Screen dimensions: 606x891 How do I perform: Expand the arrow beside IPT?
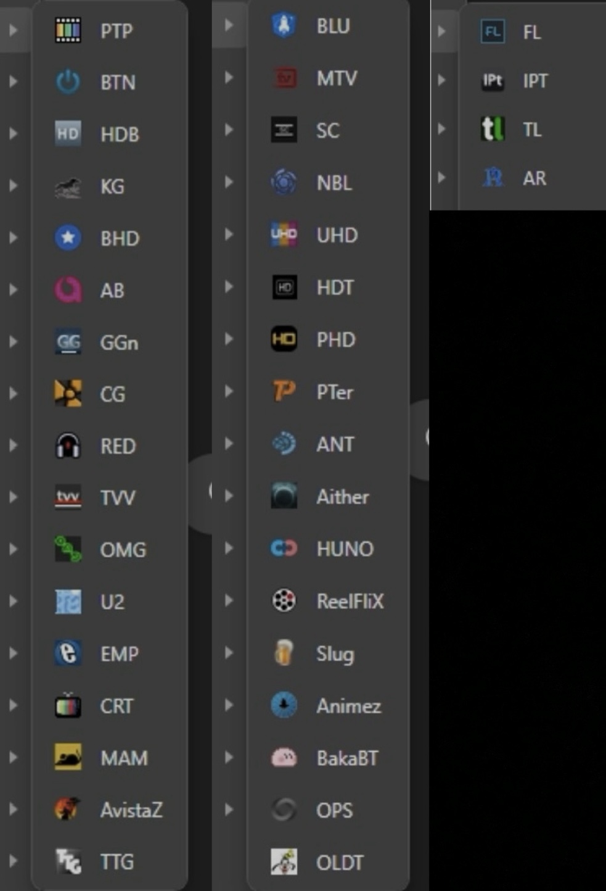coord(441,80)
